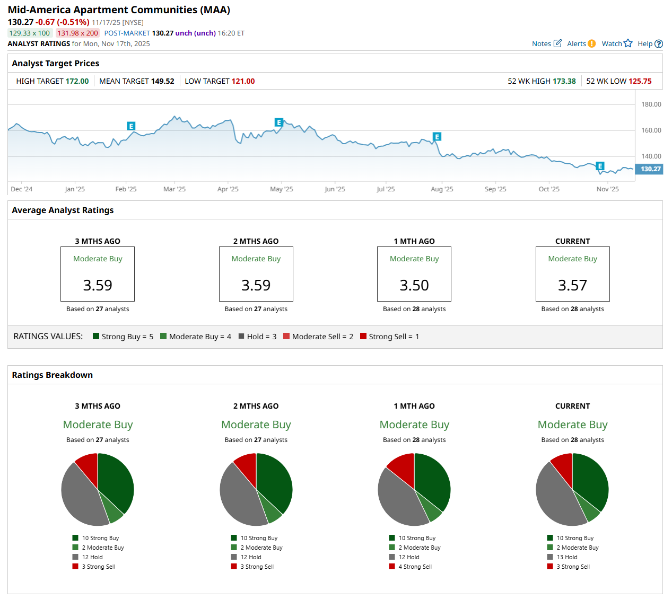The width and height of the screenshot is (672, 600).
Task: Click the Watch star icon
Action: pyautogui.click(x=628, y=43)
